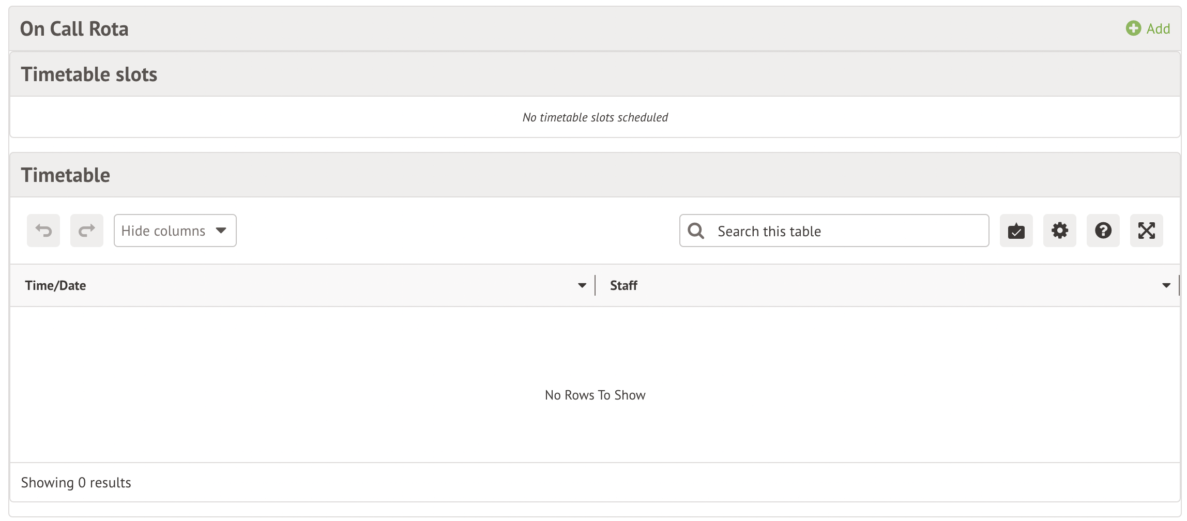Click the Timetable section header
Screen dimensions: 1187x521
66,175
